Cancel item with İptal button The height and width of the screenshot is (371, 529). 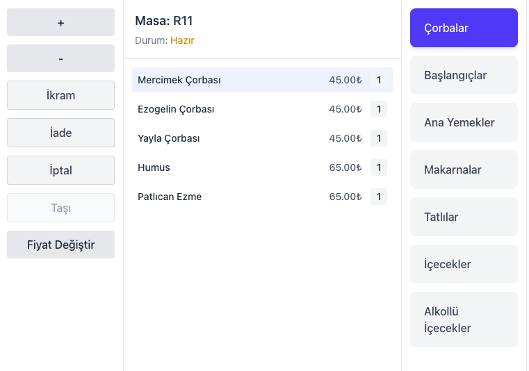tap(60, 170)
